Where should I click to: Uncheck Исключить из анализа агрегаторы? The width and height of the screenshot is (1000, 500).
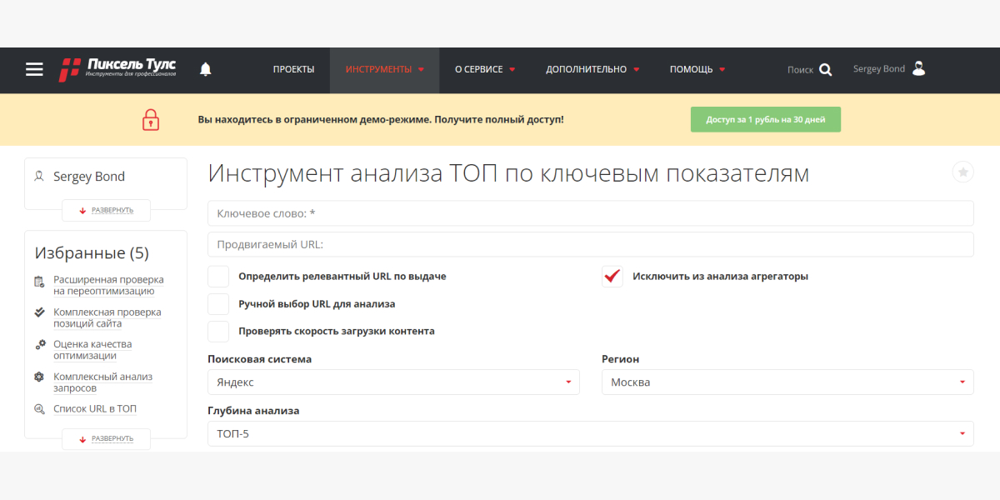pyautogui.click(x=612, y=276)
